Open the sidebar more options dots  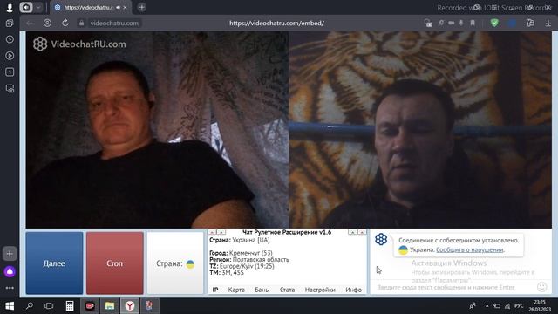tap(10, 288)
